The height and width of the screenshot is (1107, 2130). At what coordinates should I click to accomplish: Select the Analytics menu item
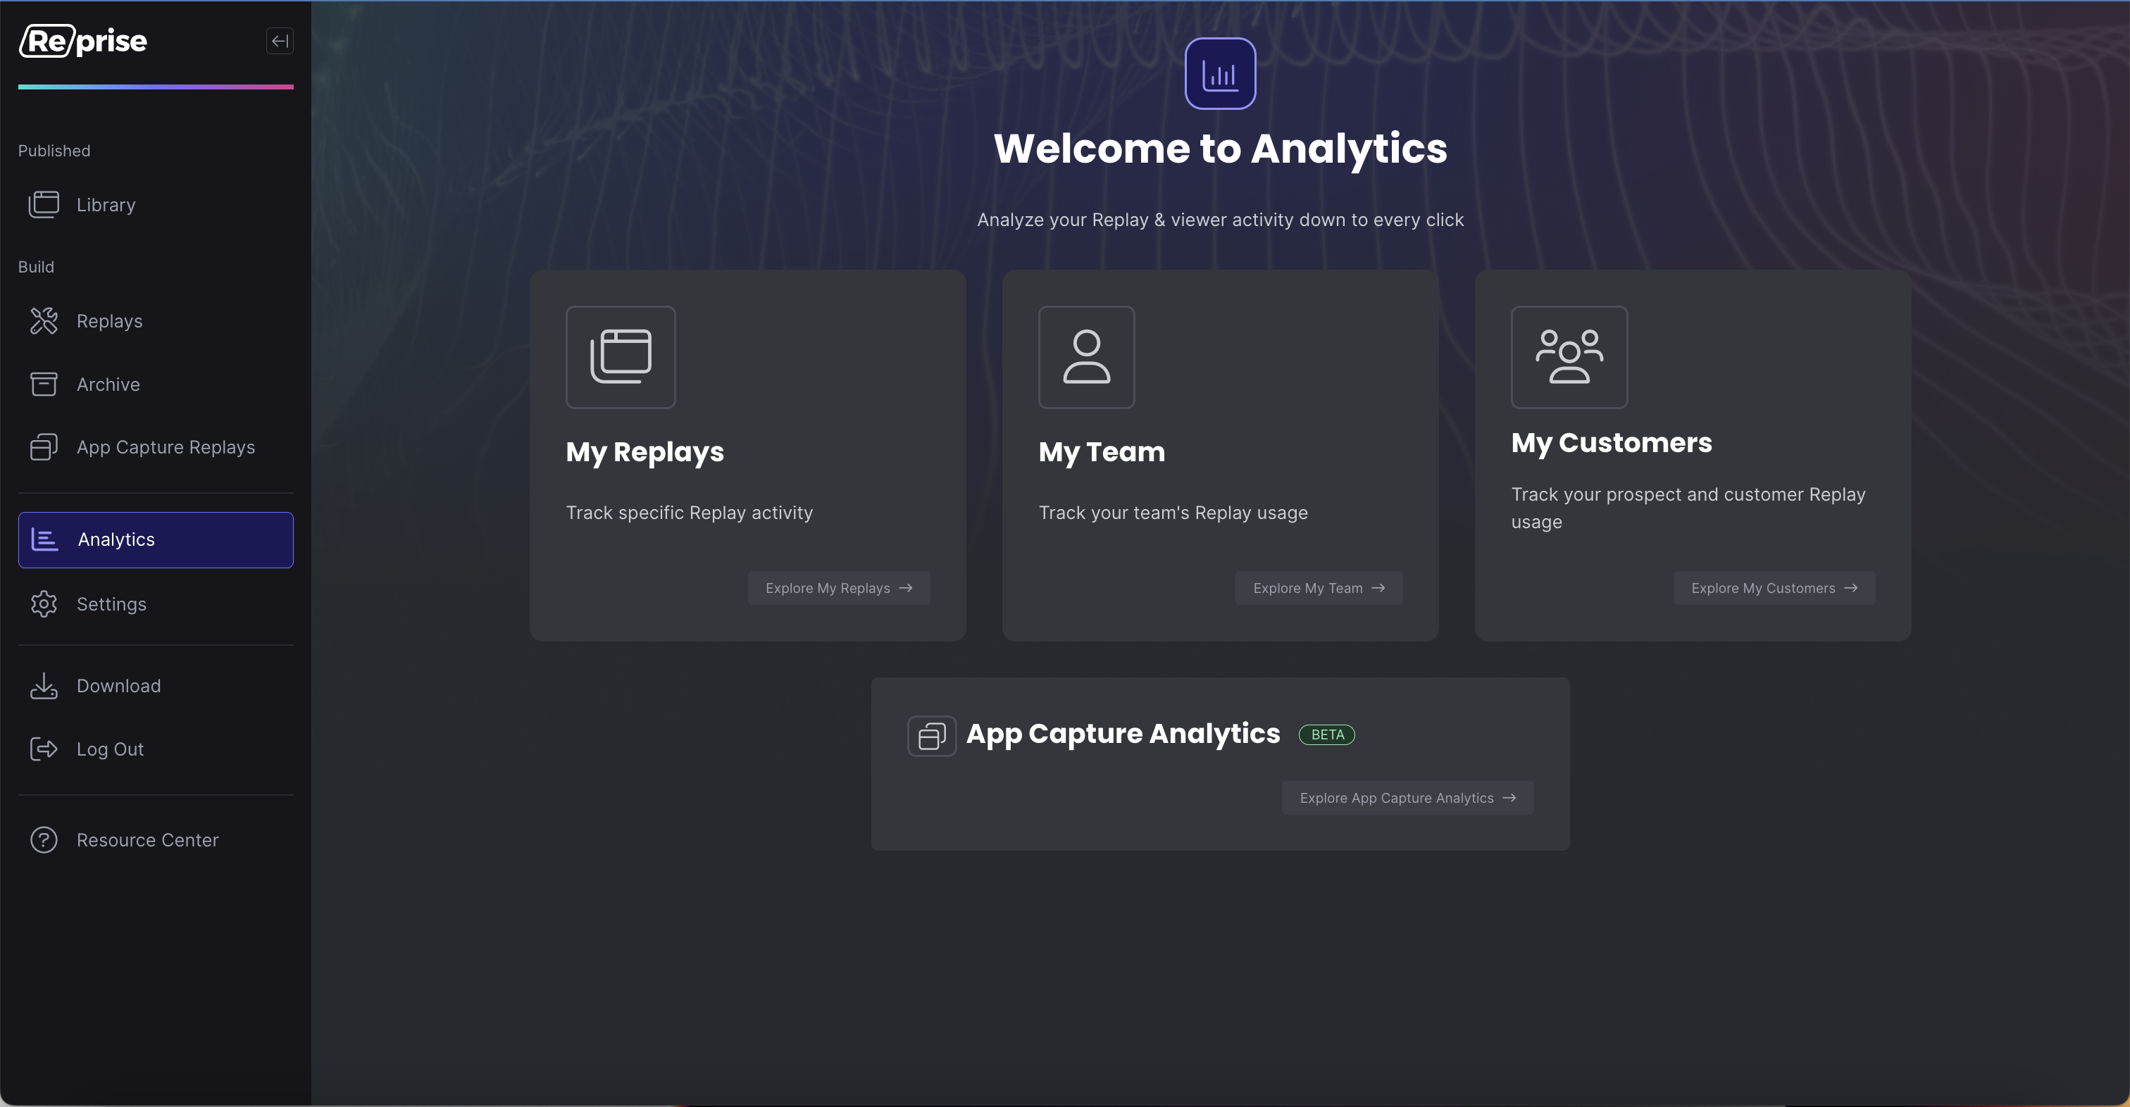pos(156,539)
